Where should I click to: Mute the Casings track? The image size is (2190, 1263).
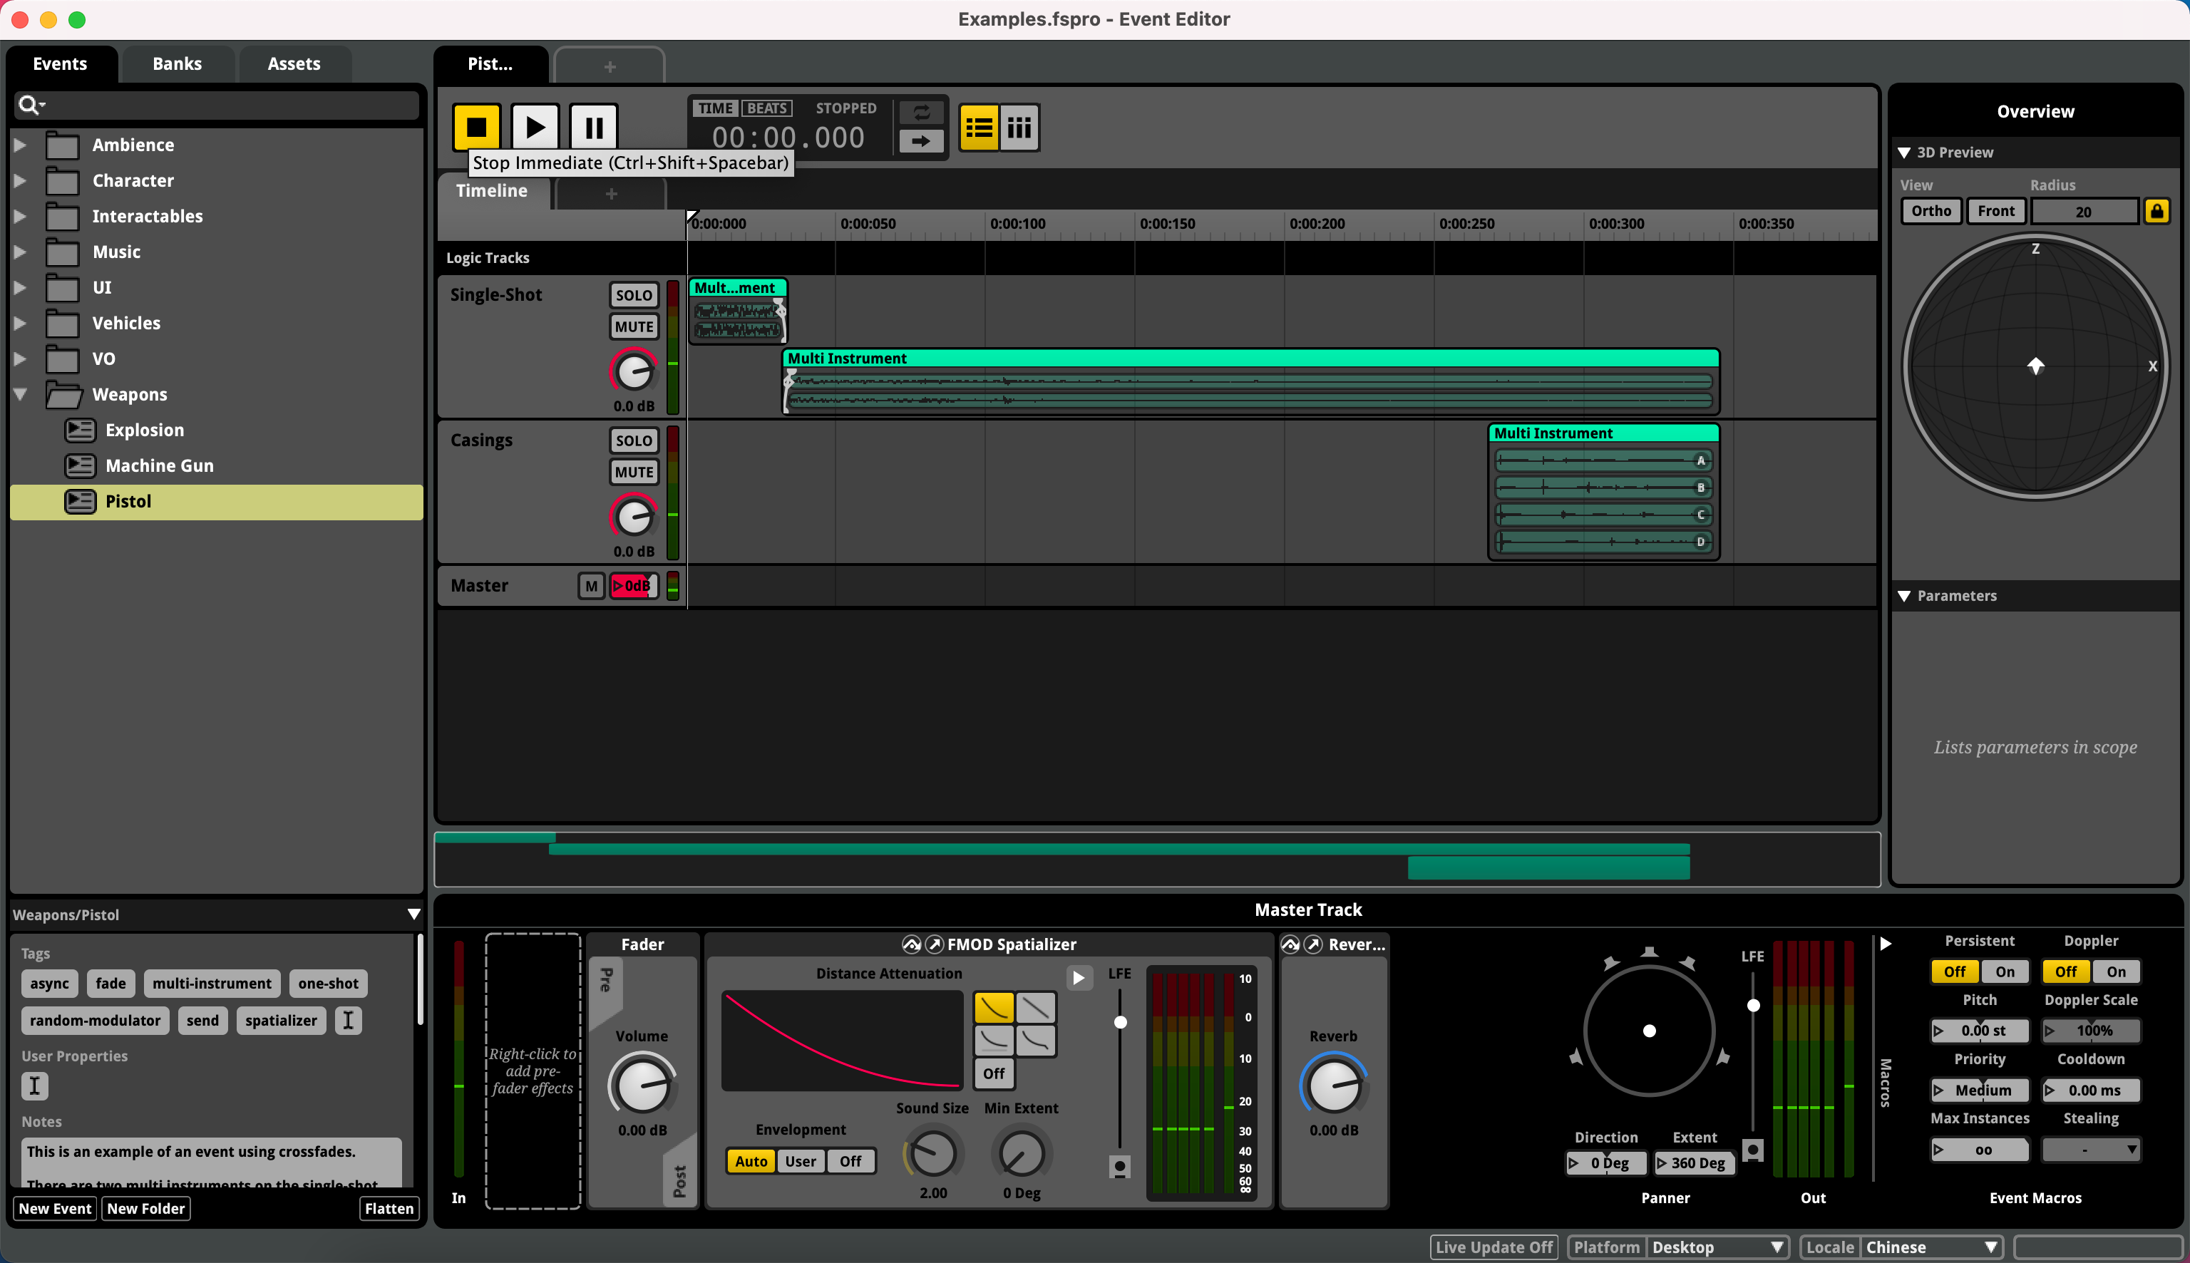point(633,471)
